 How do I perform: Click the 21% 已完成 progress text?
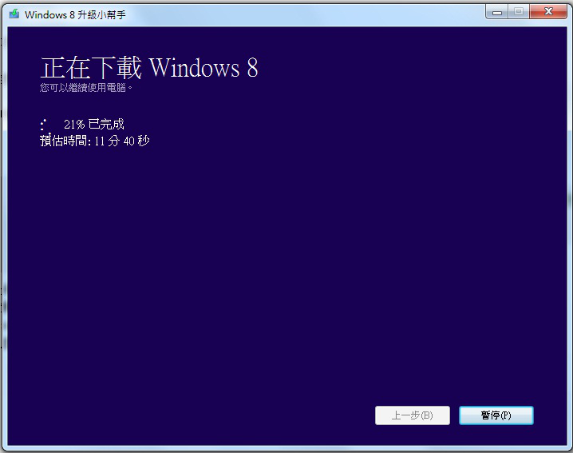94,125
